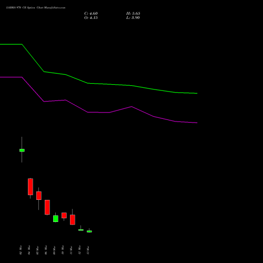Click the red candle above 11 Mar
Viewport: 263px width, 263px height.
coord(73,219)
